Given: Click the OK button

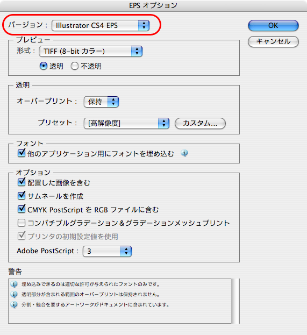Looking at the screenshot, I should 273,25.
